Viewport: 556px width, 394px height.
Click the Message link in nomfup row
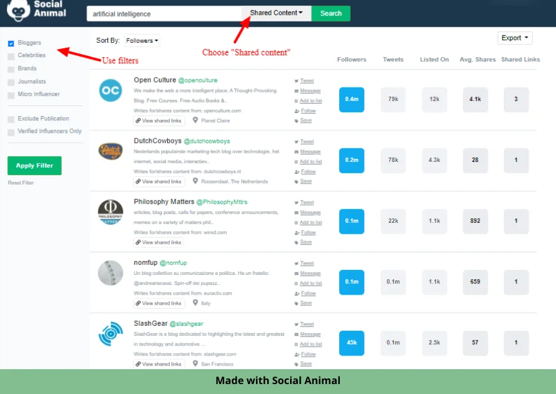(310, 273)
